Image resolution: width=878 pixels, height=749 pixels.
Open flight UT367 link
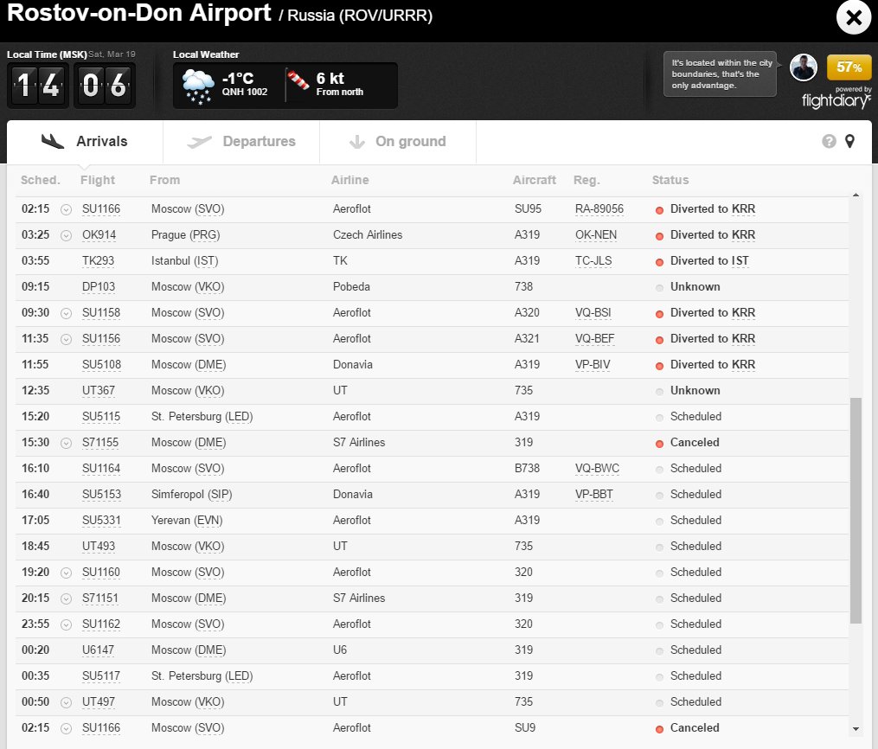pyautogui.click(x=99, y=391)
